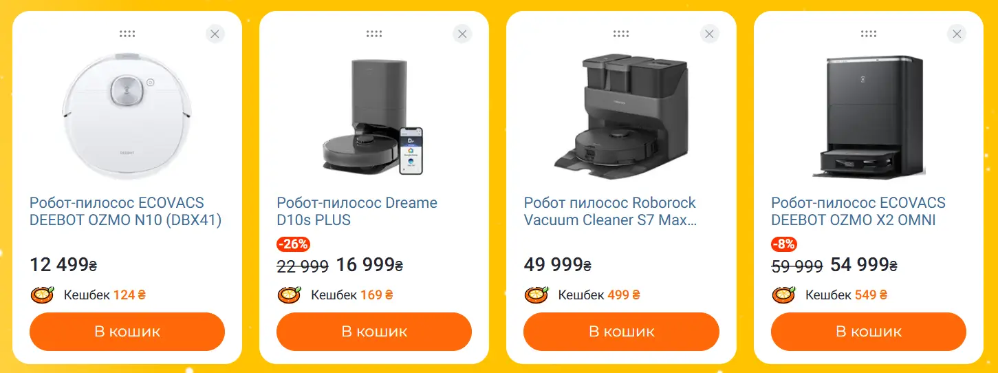This screenshot has width=998, height=373.
Task: Close the Dreame D10s PLUS card
Action: tap(462, 34)
